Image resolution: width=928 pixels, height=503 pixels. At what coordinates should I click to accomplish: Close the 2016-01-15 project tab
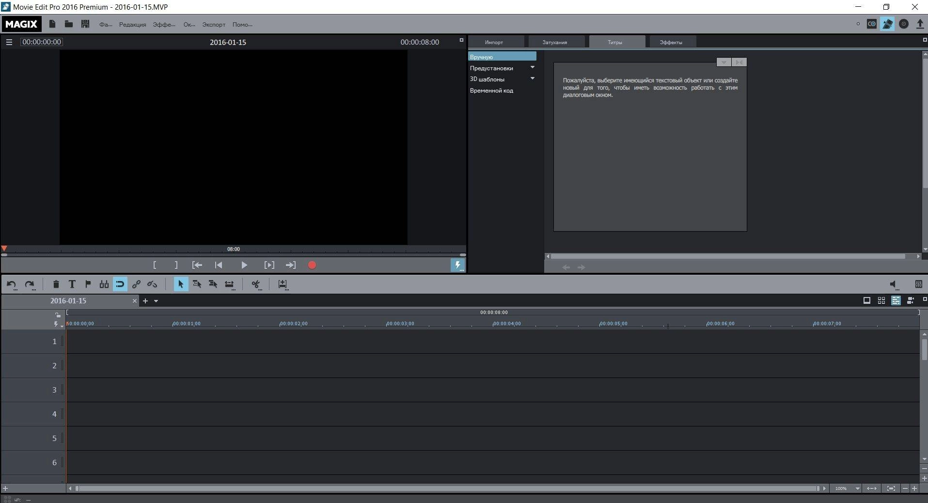coord(135,301)
